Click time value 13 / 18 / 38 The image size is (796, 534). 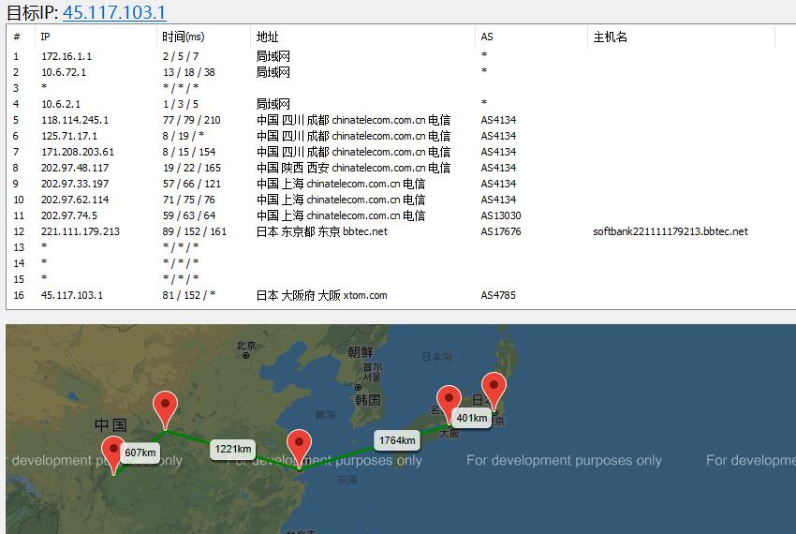coord(189,72)
